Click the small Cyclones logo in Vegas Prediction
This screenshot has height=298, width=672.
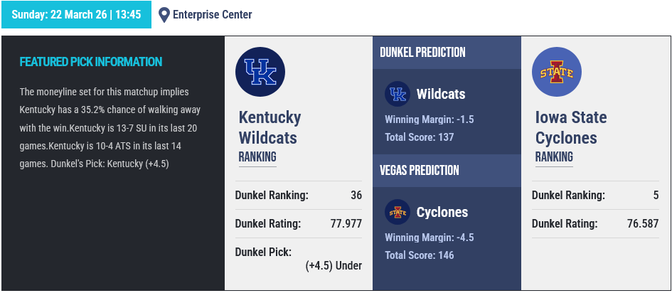tap(397, 212)
